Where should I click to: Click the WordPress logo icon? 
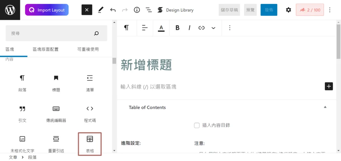[x=10, y=10]
